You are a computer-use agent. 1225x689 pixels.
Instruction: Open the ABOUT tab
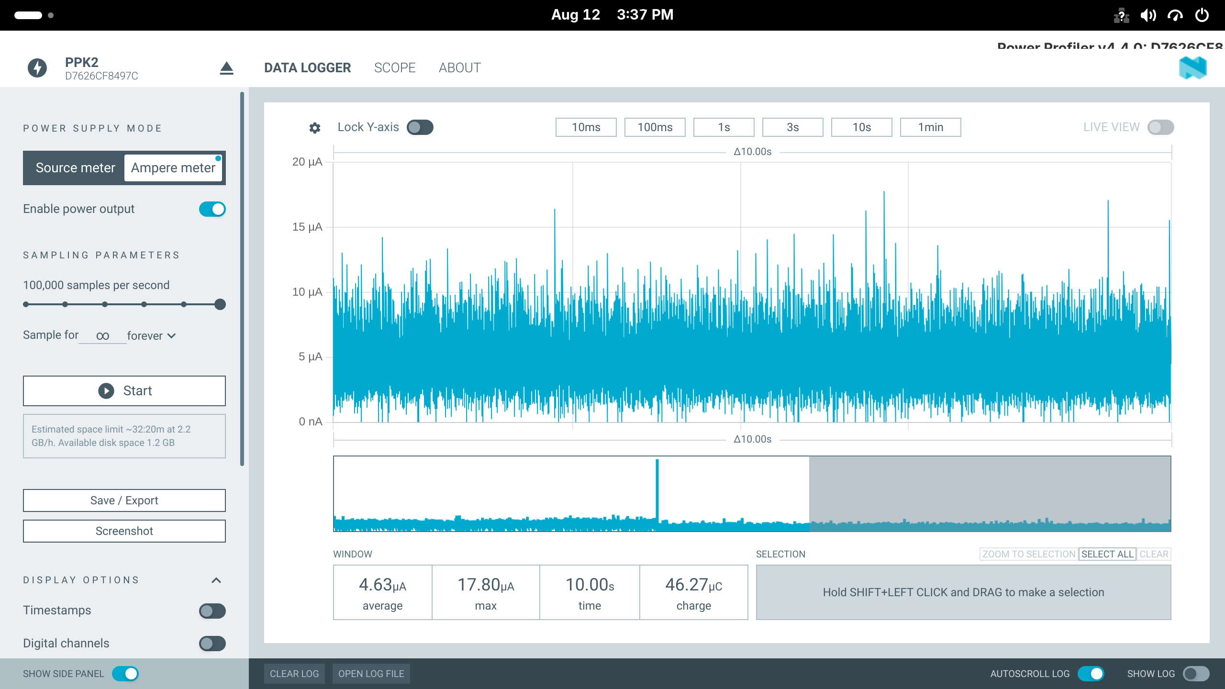[x=460, y=68]
